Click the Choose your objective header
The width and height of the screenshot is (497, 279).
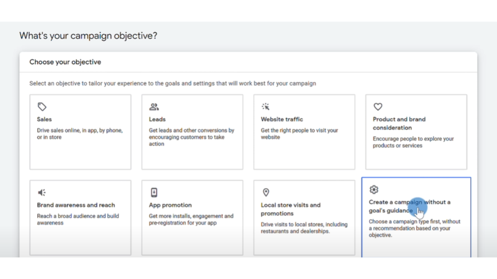click(65, 62)
